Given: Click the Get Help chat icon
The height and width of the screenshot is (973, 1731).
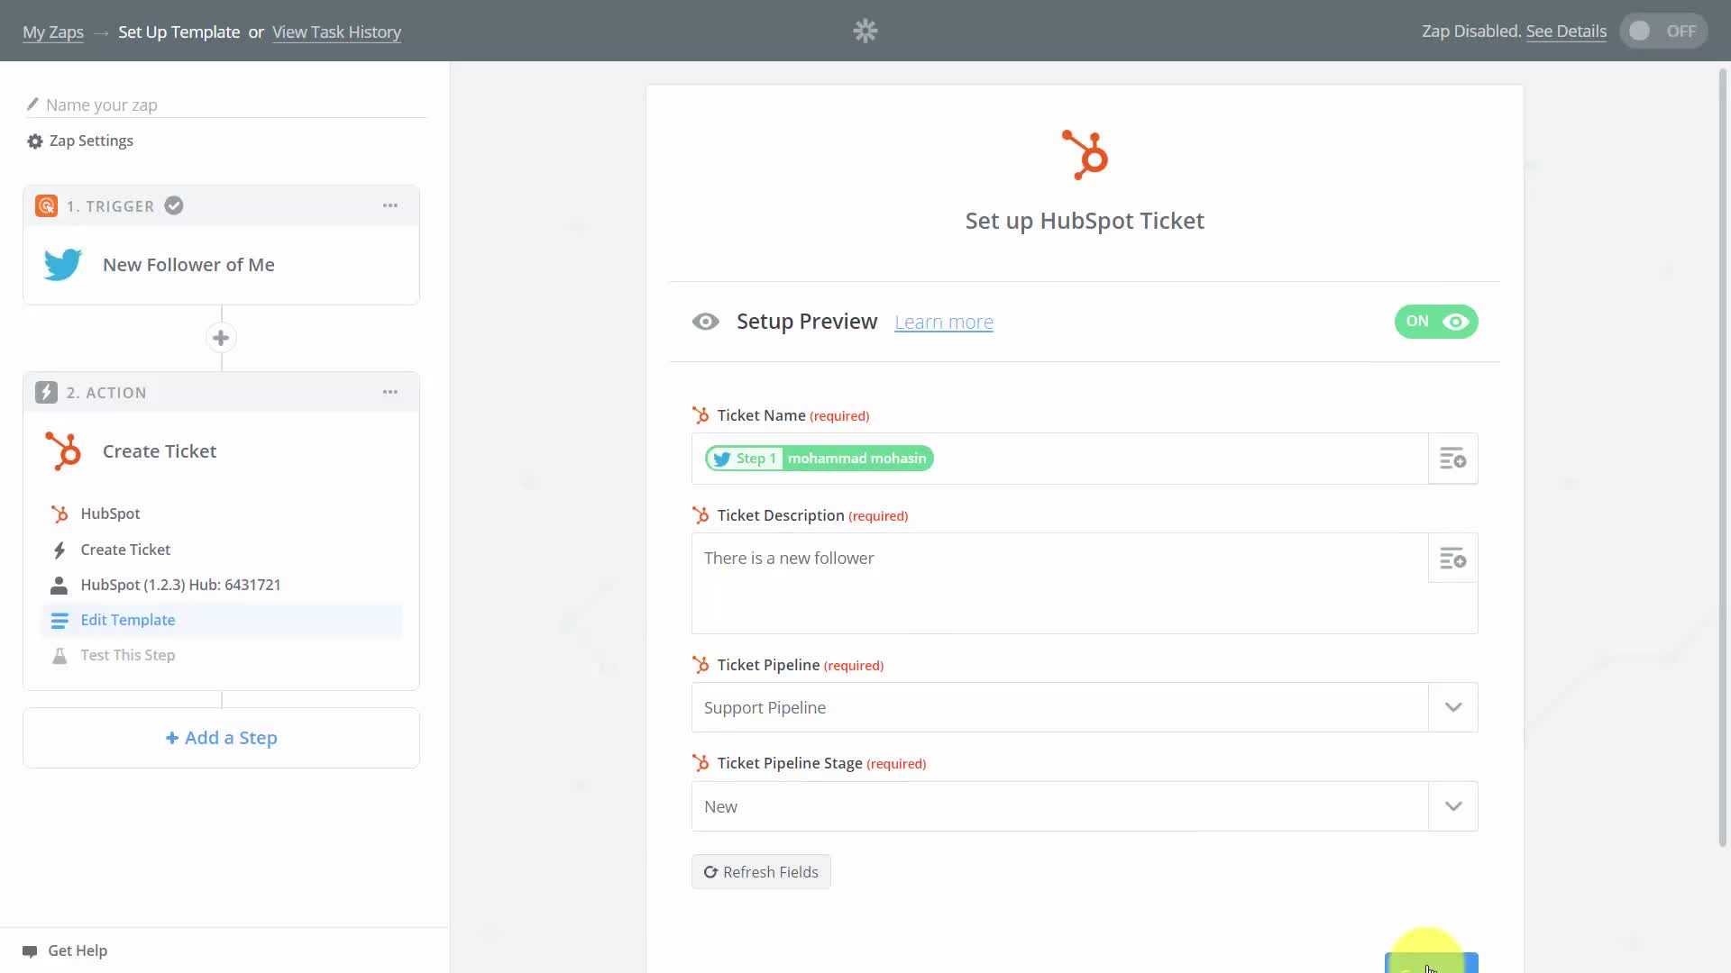Looking at the screenshot, I should (30, 951).
